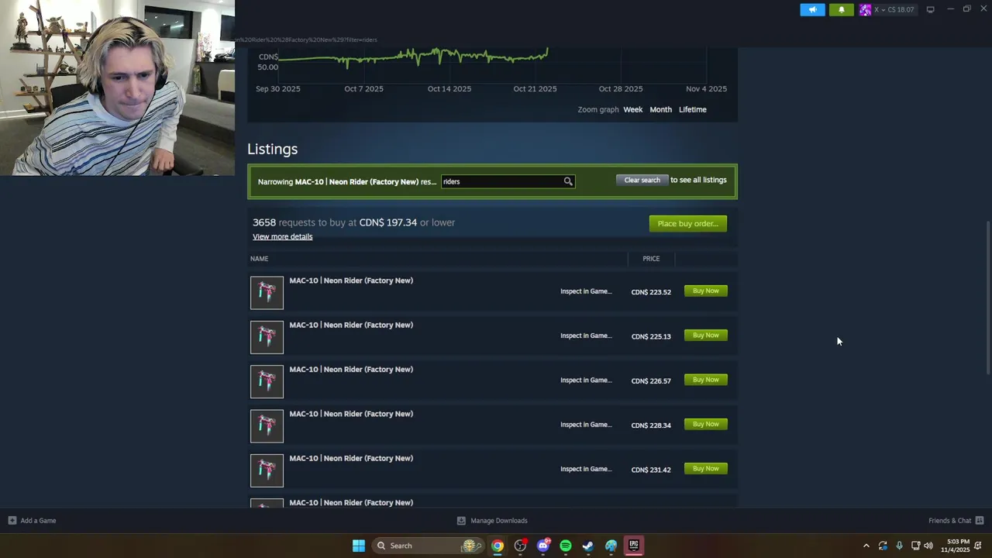Buy the MAC-10 listing at CDN$ 228.34
This screenshot has height=558, width=992.
(x=705, y=424)
